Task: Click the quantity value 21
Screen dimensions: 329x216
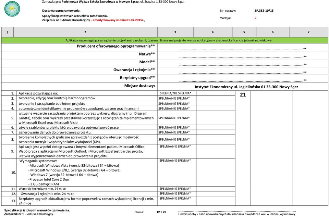Action: (x=243, y=95)
